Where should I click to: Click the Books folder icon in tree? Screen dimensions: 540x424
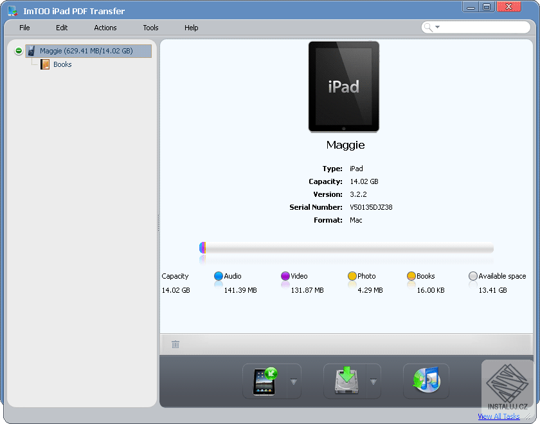[x=45, y=64]
